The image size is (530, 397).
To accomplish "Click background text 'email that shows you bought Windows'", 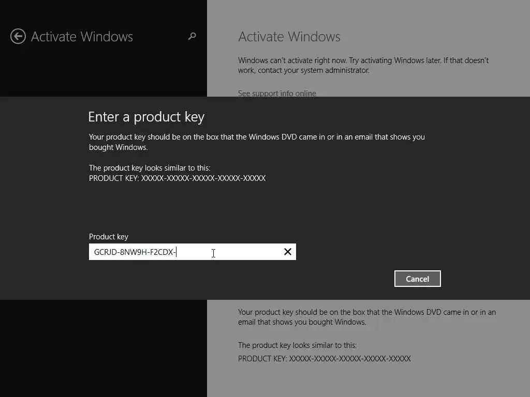I will click(x=302, y=322).
